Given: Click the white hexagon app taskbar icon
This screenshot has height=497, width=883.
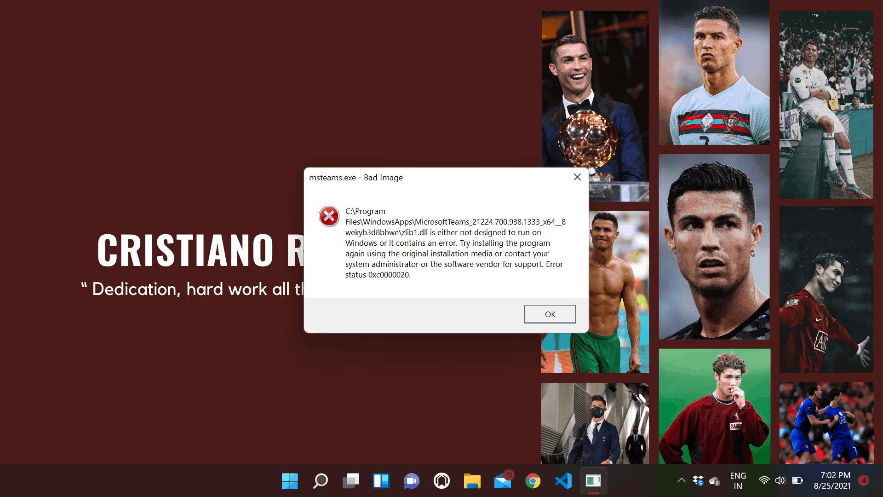Looking at the screenshot, I should (441, 481).
